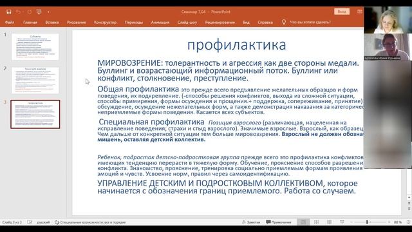Click 'Ребенок, подросток детско-подростковая группа' italic text
The width and height of the screenshot is (412, 232).
tap(169, 157)
